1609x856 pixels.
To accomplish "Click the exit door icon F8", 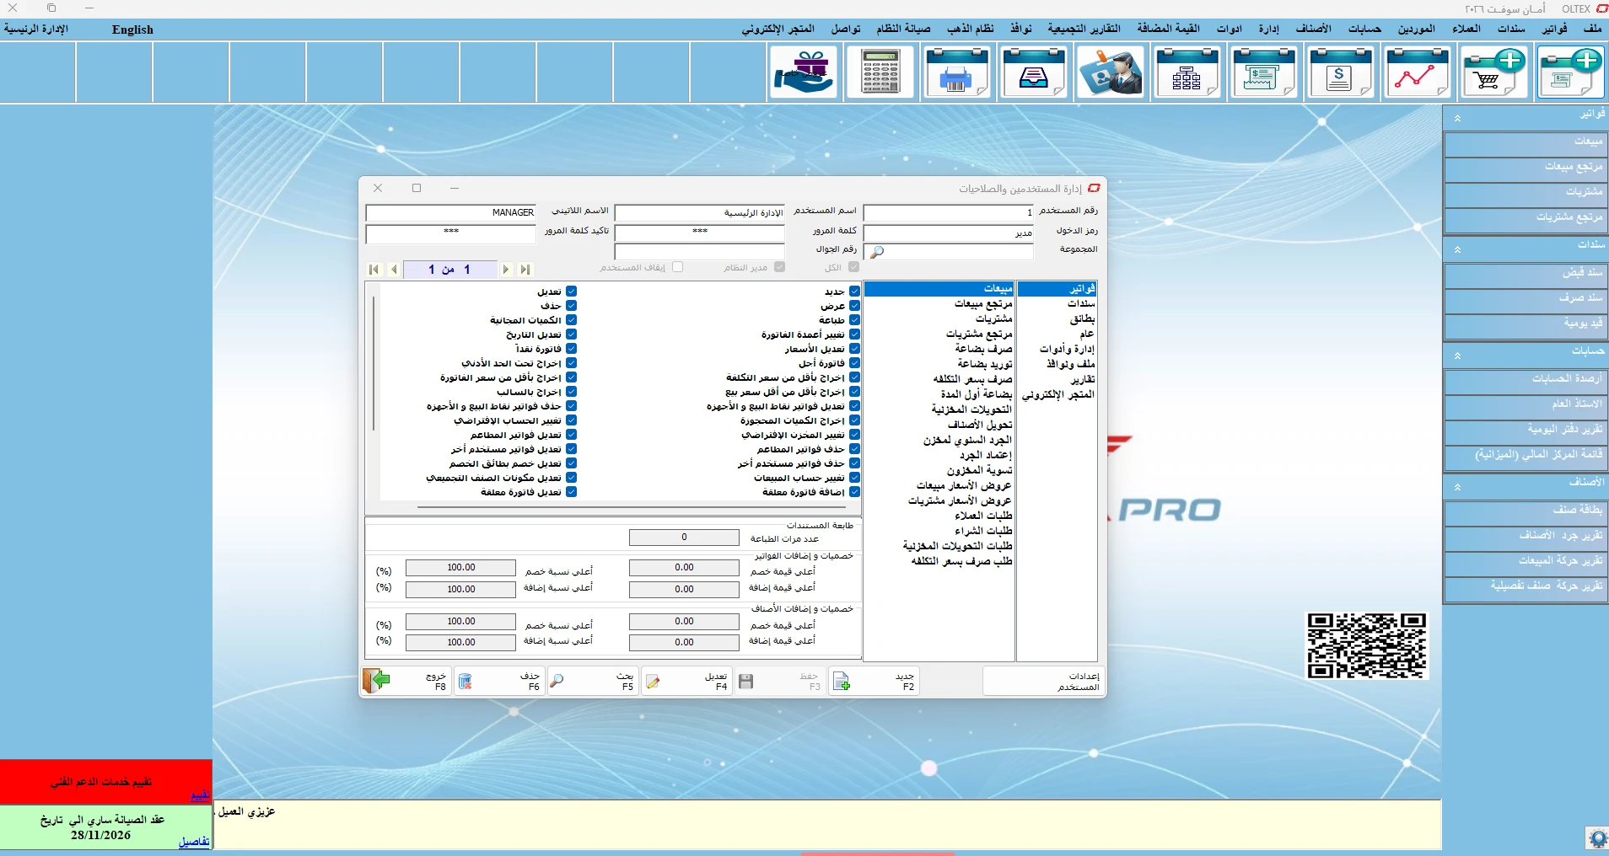I will coord(377,680).
